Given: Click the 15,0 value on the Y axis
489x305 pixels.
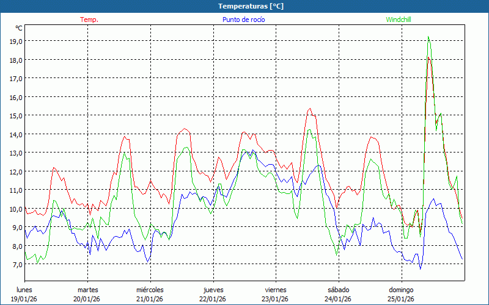Looking at the screenshot, I should click(16, 115).
